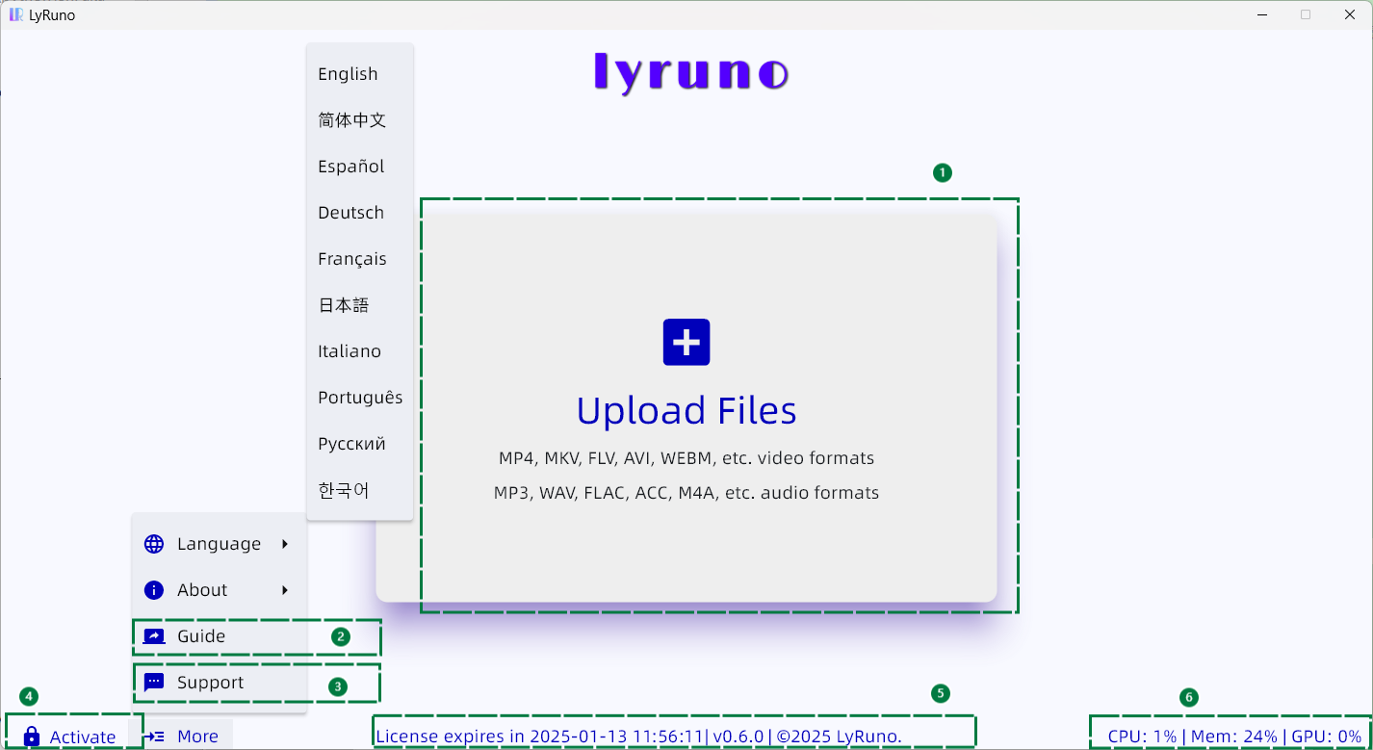
Task: Select 한국어 language option
Action: click(x=343, y=489)
